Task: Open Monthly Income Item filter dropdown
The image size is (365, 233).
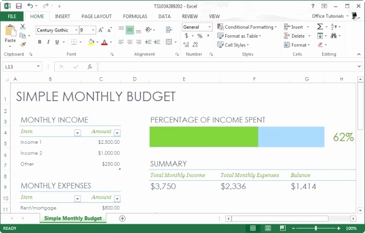Action: (x=77, y=133)
